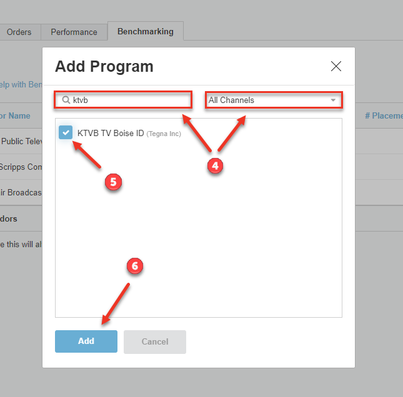403x397 pixels.
Task: Click the # Placements column header
Action: tap(382, 115)
